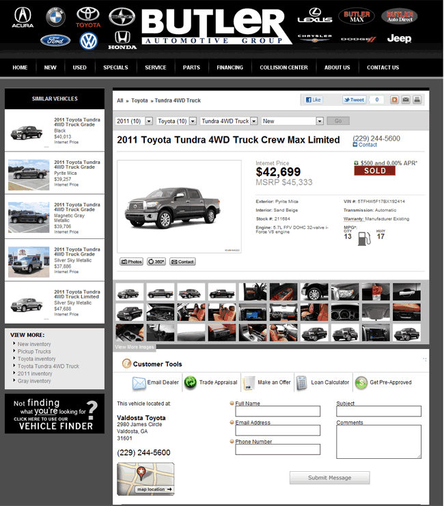Click the Pickup Trucks link
This screenshot has width=444, height=506.
[x=34, y=352]
